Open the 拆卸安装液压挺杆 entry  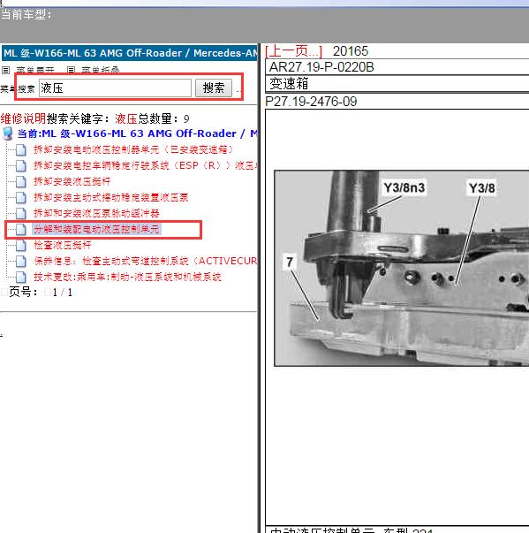pos(72,181)
